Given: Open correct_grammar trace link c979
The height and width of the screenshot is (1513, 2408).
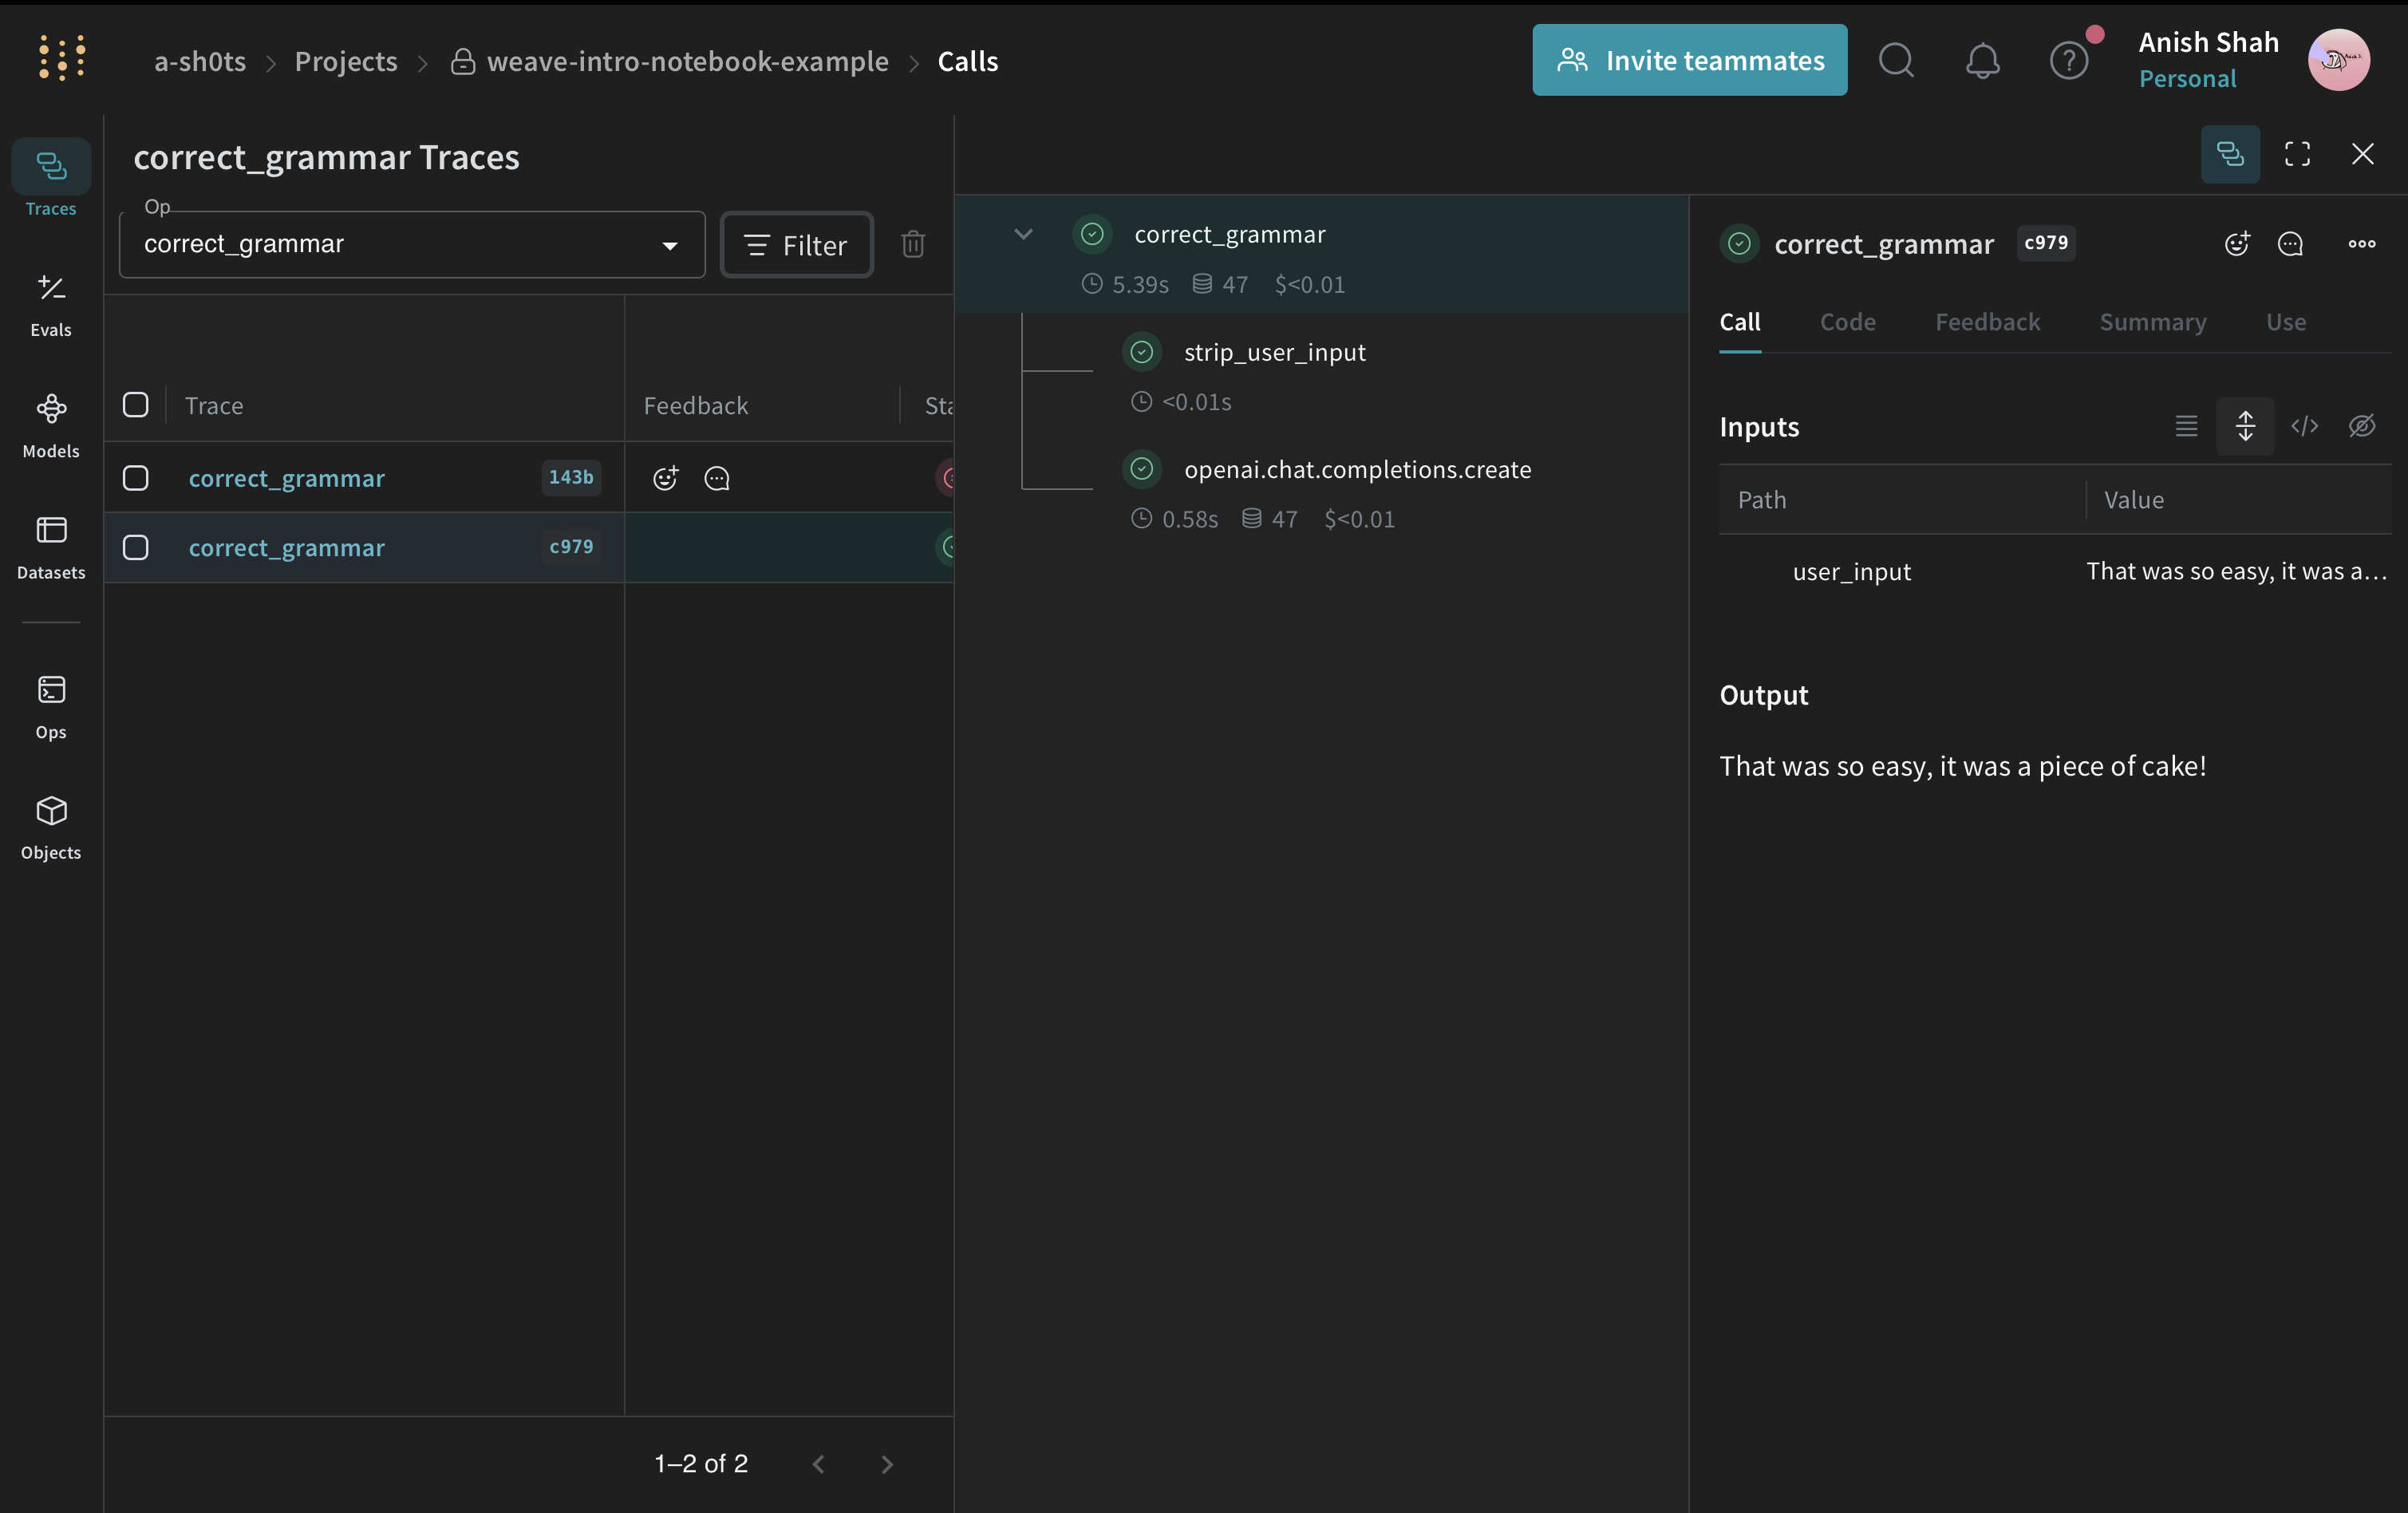Looking at the screenshot, I should [286, 548].
